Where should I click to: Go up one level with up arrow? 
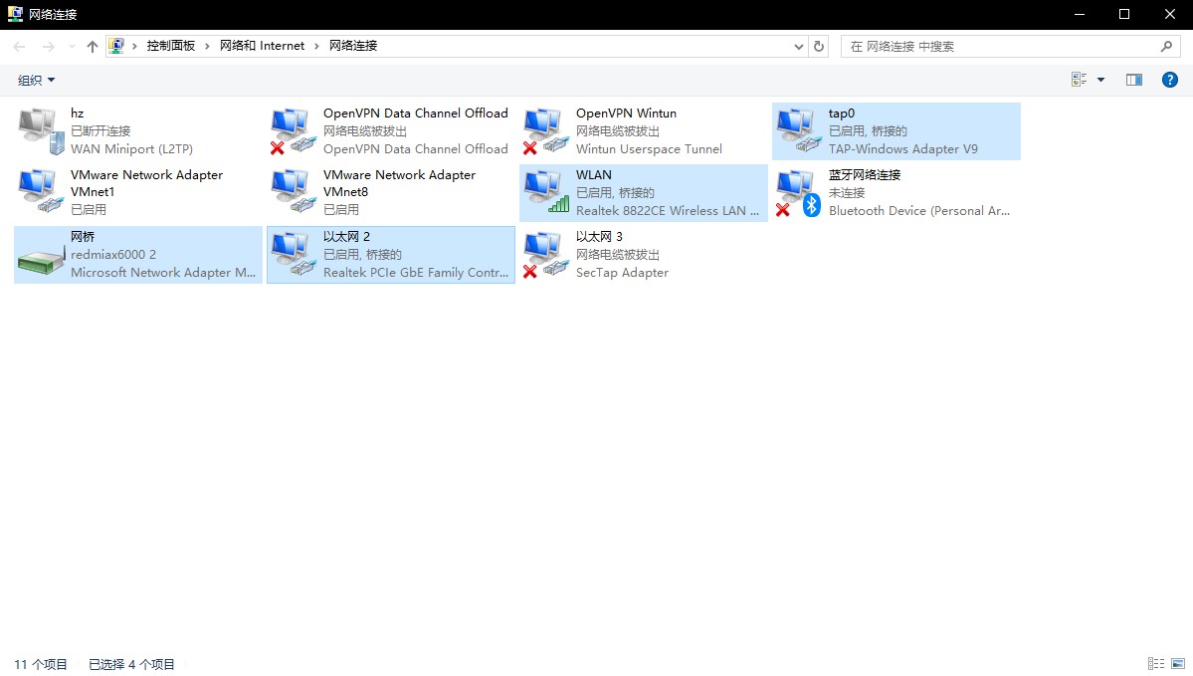[x=93, y=46]
